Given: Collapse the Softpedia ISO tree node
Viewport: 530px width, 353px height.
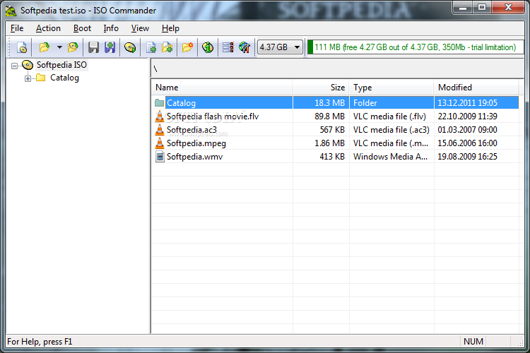Looking at the screenshot, I should pos(14,66).
